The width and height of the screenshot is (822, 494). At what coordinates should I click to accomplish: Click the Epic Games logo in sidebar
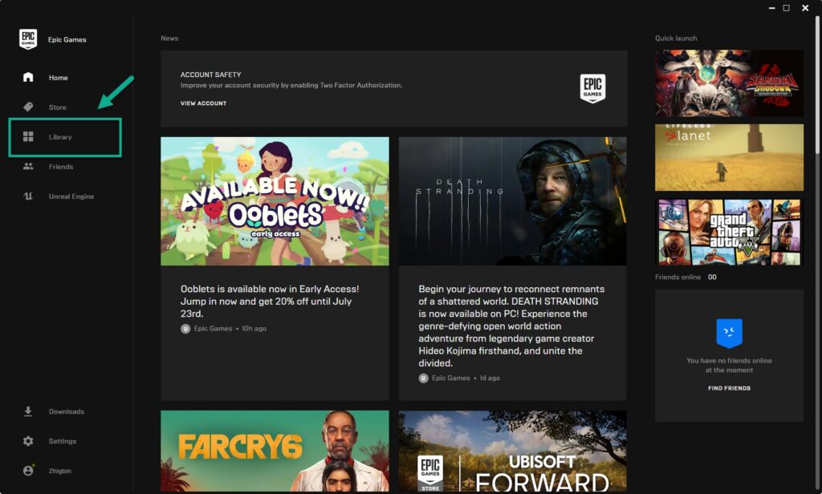click(28, 39)
